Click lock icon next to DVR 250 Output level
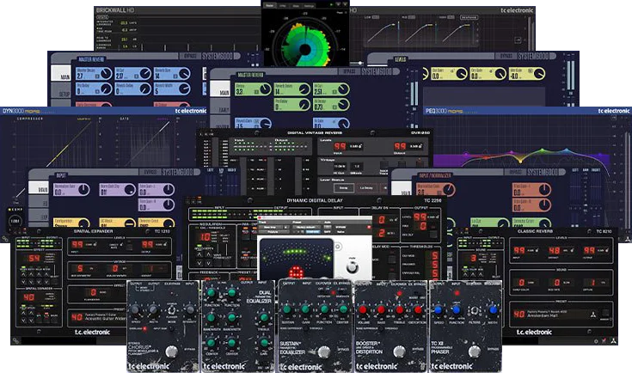Image resolution: width=632 pixels, height=373 pixels. click(x=420, y=146)
